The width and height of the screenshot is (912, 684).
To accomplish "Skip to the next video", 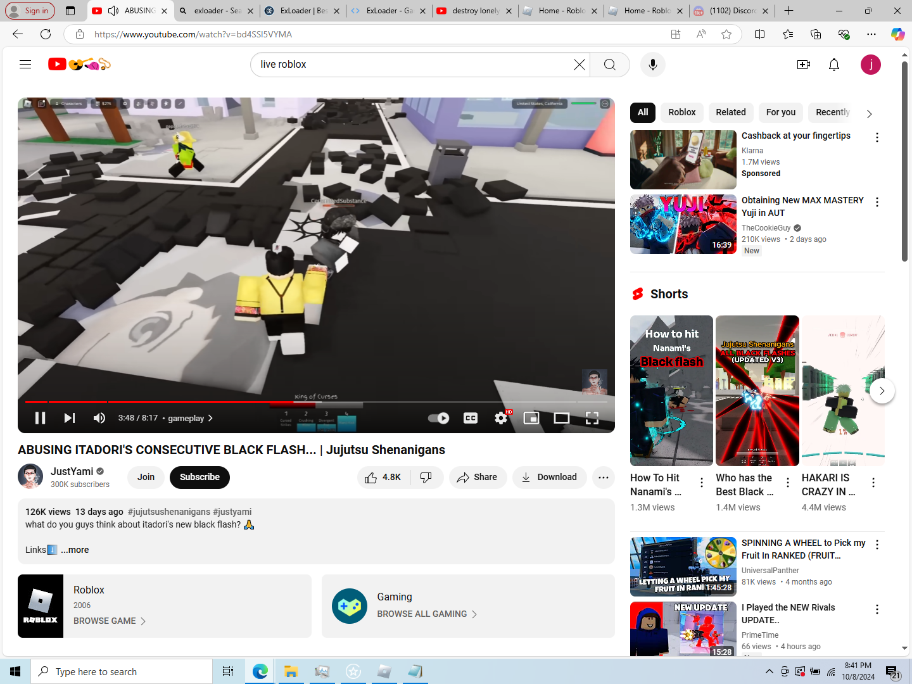I will [70, 418].
